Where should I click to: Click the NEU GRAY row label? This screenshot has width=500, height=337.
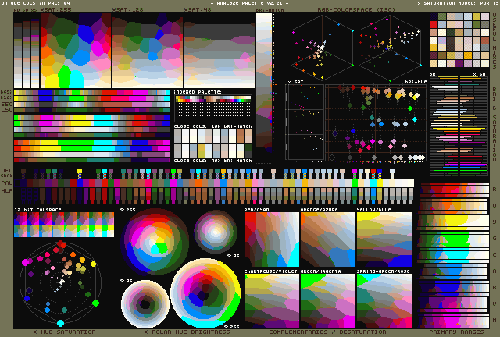coord(7,173)
